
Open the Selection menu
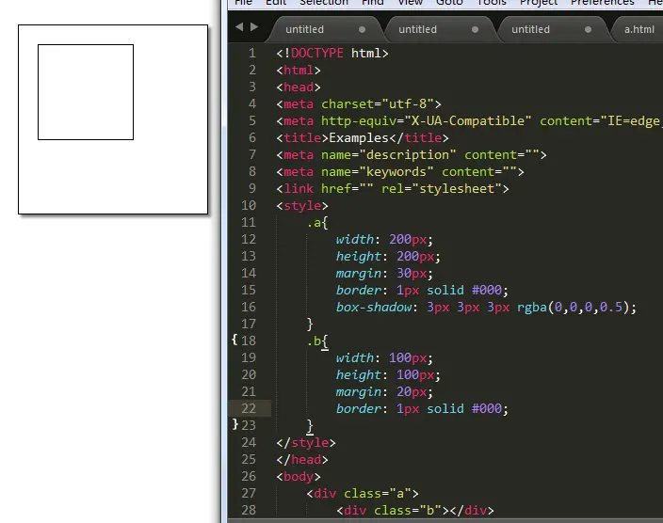[x=324, y=3]
